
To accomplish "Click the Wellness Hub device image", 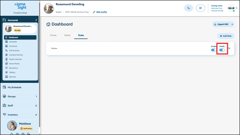I will tap(231, 8).
